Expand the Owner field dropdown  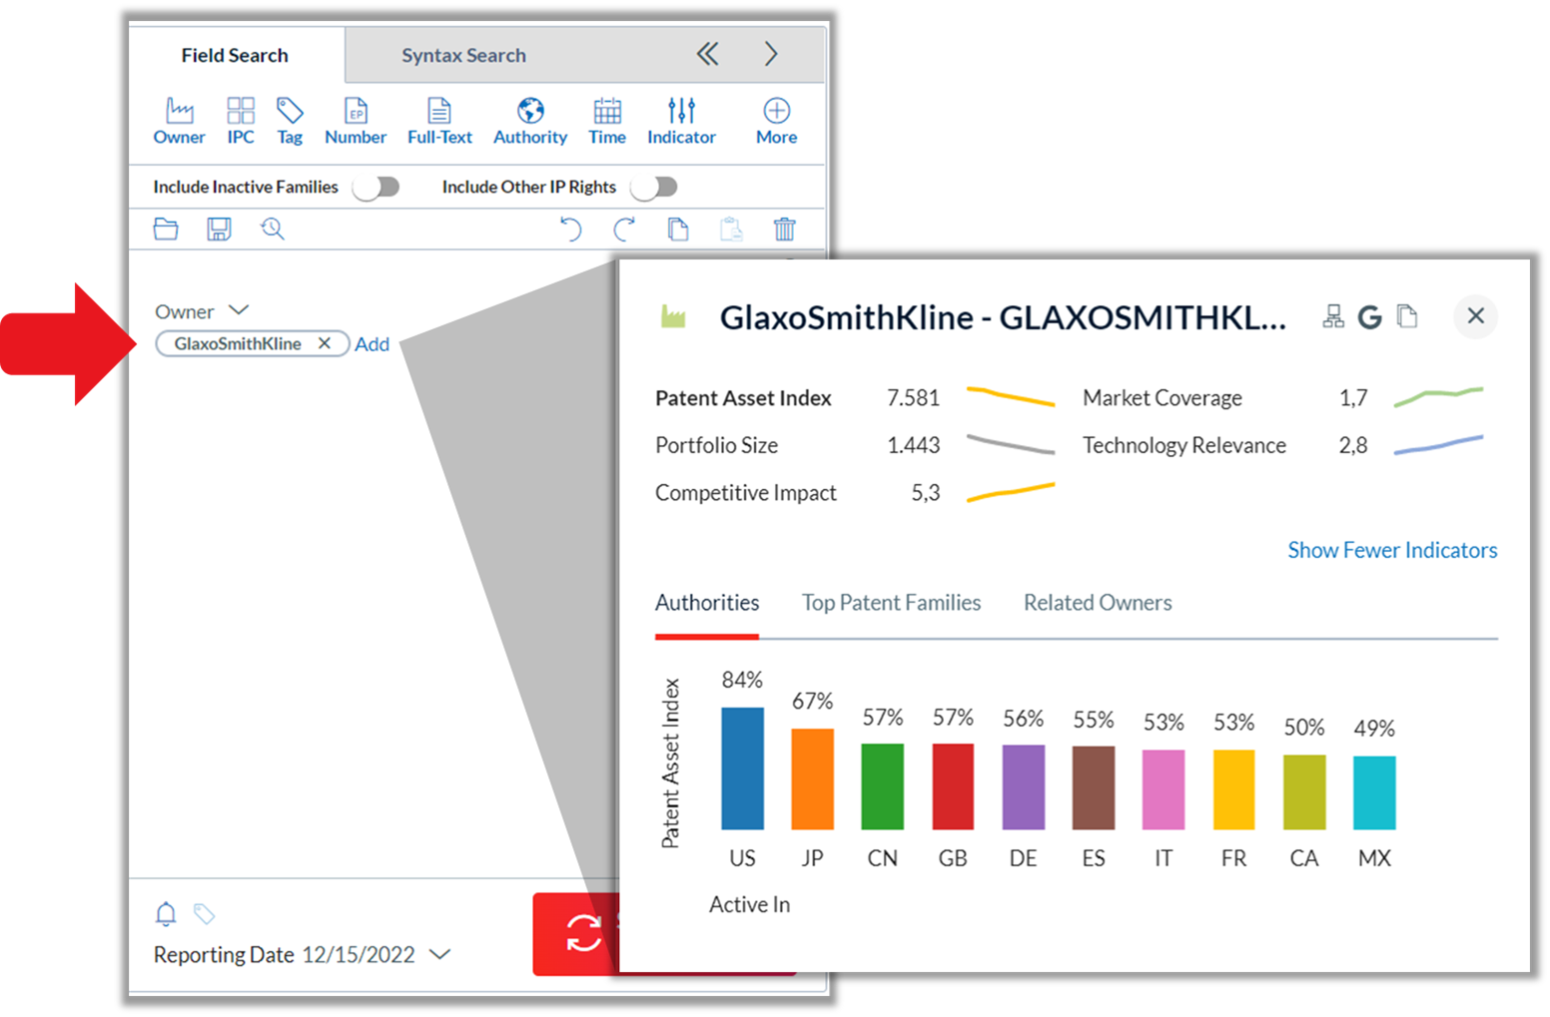[x=239, y=310]
